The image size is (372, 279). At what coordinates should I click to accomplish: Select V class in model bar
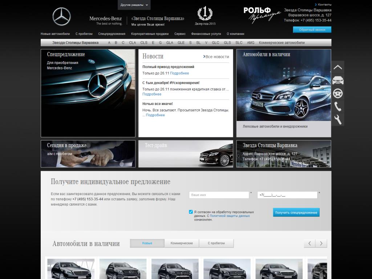[x=206, y=43]
